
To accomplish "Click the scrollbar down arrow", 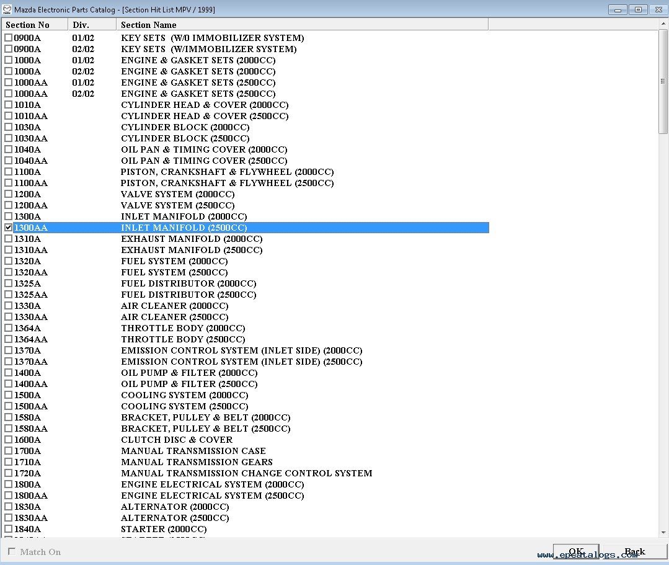I will [x=663, y=532].
